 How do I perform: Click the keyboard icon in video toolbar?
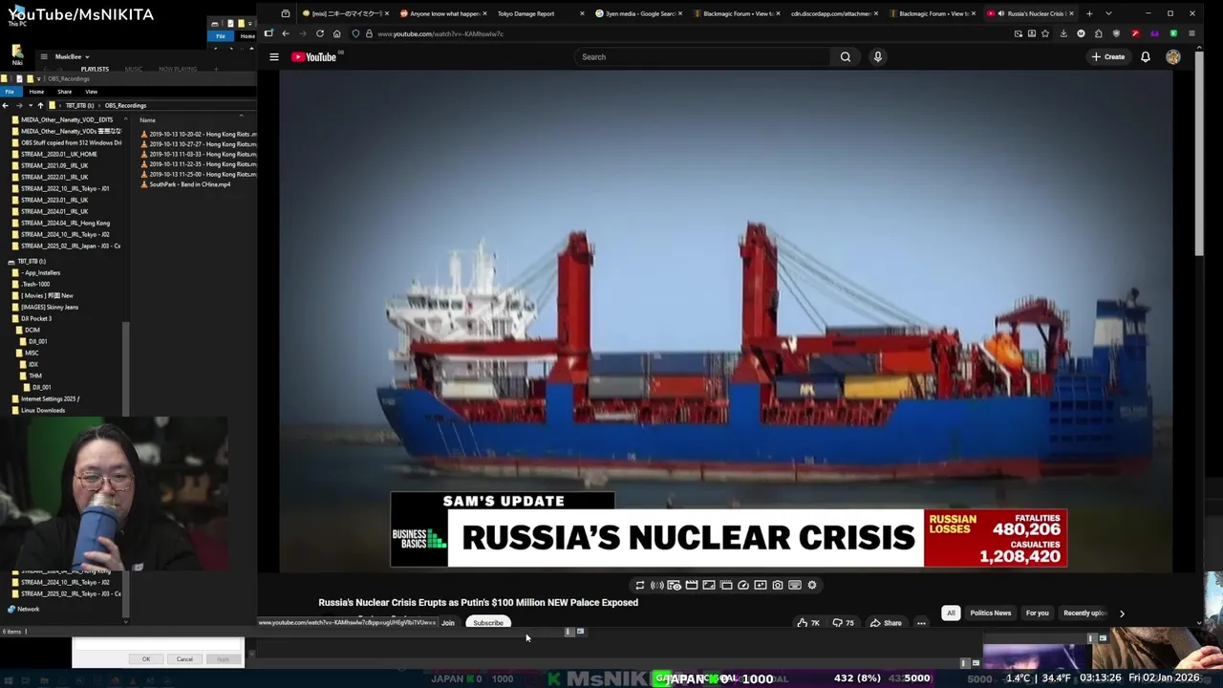pos(795,585)
